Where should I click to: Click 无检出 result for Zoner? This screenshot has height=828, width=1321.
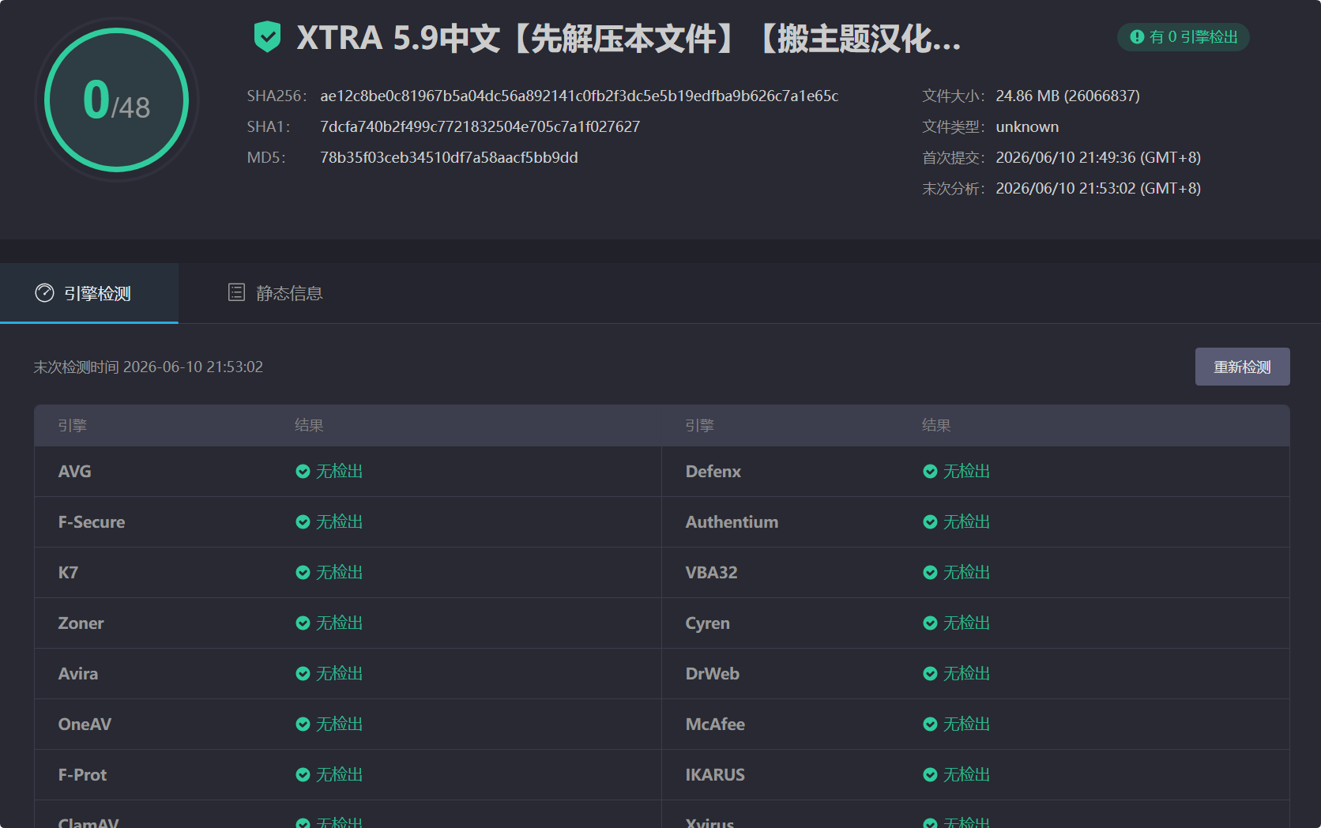click(339, 623)
